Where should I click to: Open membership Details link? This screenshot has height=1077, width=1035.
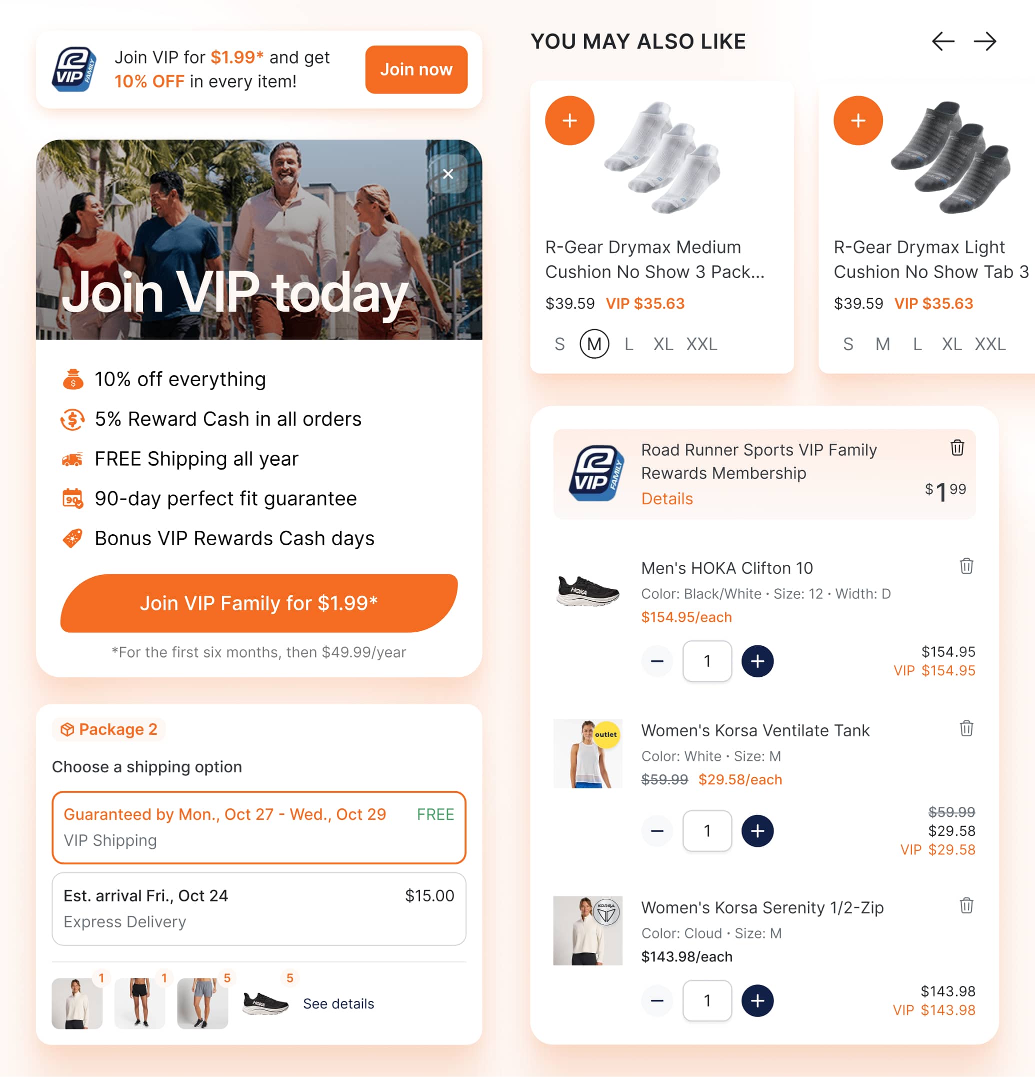pos(667,498)
